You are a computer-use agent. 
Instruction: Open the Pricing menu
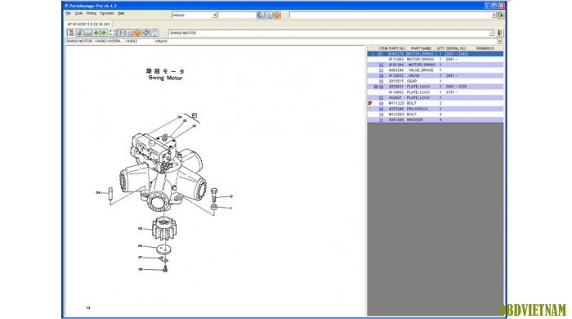92,13
